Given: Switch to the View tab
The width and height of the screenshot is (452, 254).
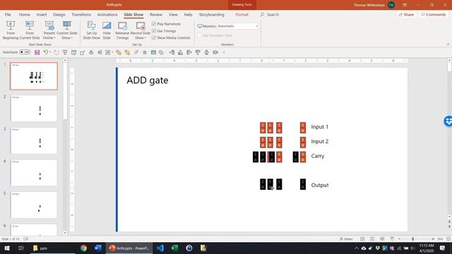Looking at the screenshot, I should pyautogui.click(x=173, y=14).
